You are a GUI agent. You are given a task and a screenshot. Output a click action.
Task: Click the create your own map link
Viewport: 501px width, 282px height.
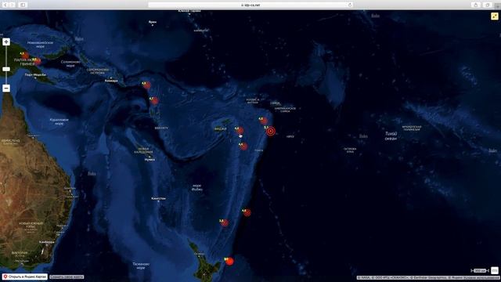click(x=67, y=277)
